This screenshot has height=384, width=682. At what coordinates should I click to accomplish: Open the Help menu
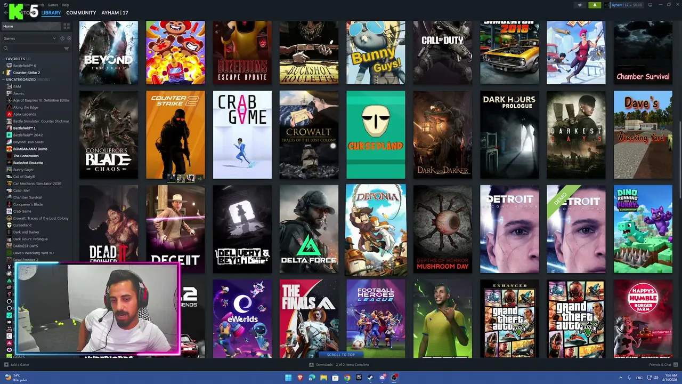(65, 5)
